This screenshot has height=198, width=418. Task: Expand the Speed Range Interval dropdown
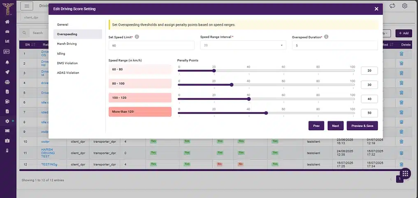click(x=243, y=45)
